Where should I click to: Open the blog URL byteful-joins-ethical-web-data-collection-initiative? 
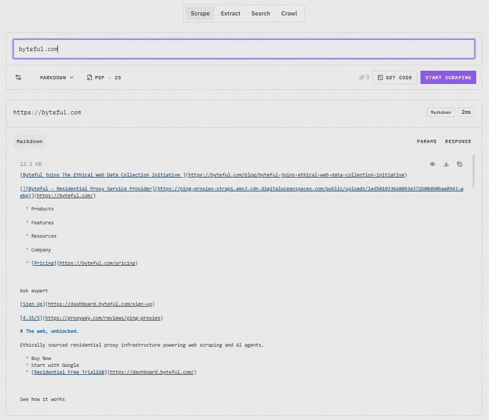(296, 175)
